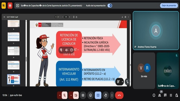Toggle the presentation audio switch
The width and height of the screenshot is (180, 101).
(x=110, y=5)
